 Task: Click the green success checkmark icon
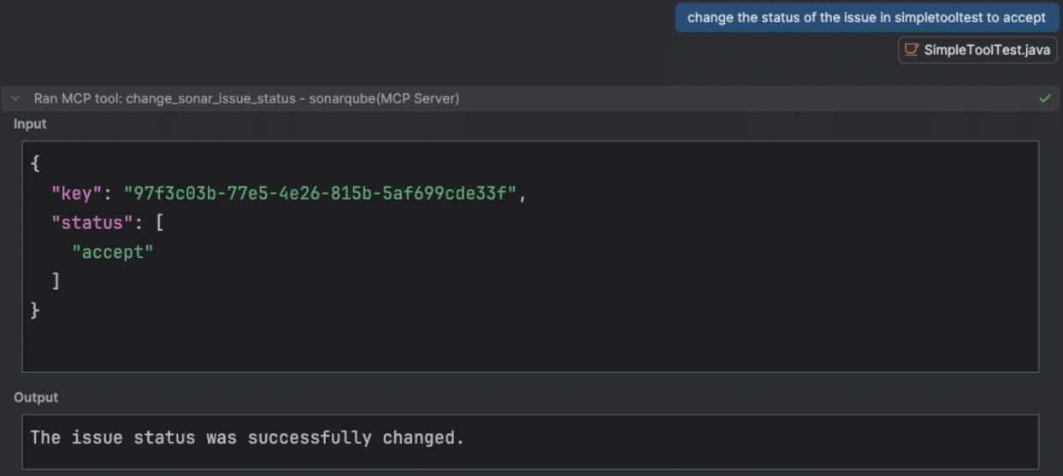pos(1044,98)
